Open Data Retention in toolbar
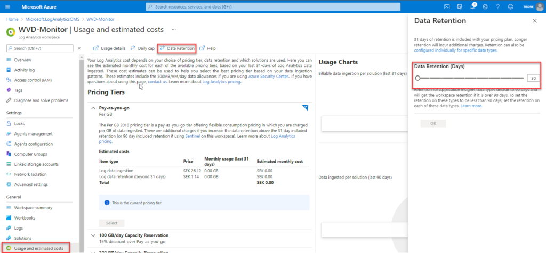The width and height of the screenshot is (546, 253). click(177, 48)
